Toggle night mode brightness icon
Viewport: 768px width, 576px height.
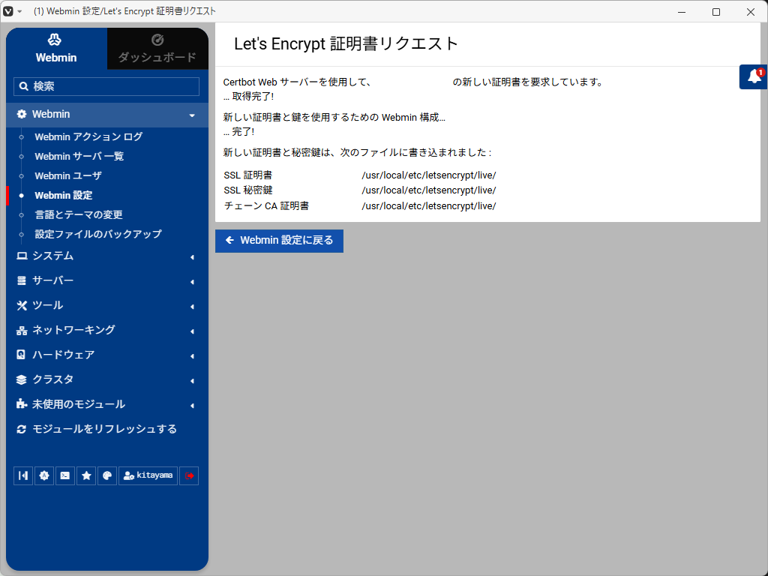click(x=44, y=475)
